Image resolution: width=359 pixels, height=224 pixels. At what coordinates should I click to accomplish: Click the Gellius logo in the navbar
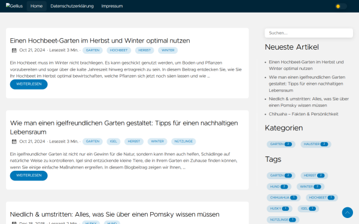click(14, 6)
